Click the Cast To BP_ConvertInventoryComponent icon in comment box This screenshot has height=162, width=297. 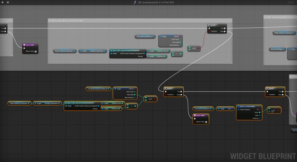111,50
